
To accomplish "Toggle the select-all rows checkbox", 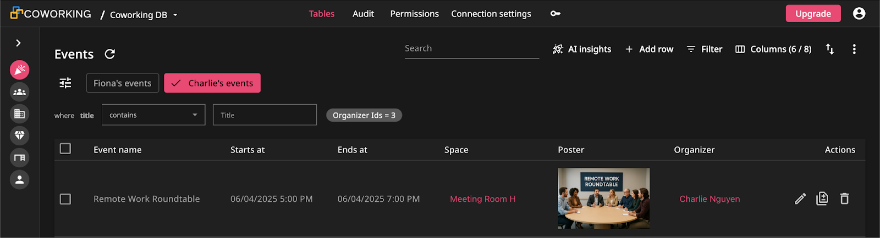I will [x=65, y=149].
